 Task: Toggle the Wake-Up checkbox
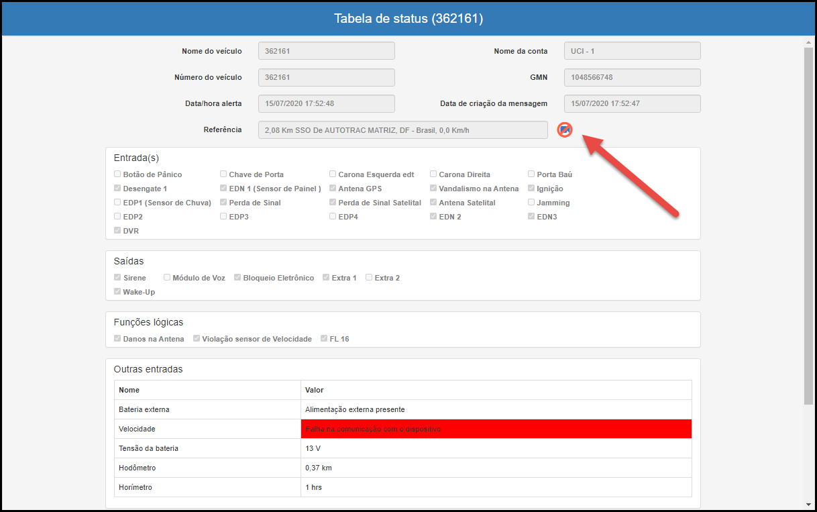tap(117, 292)
